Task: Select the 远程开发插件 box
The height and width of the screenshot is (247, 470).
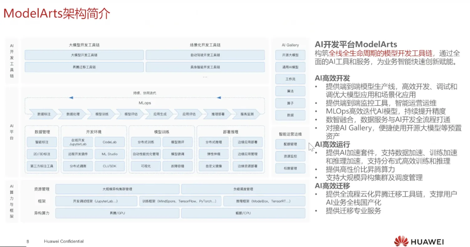Action: coord(78,154)
